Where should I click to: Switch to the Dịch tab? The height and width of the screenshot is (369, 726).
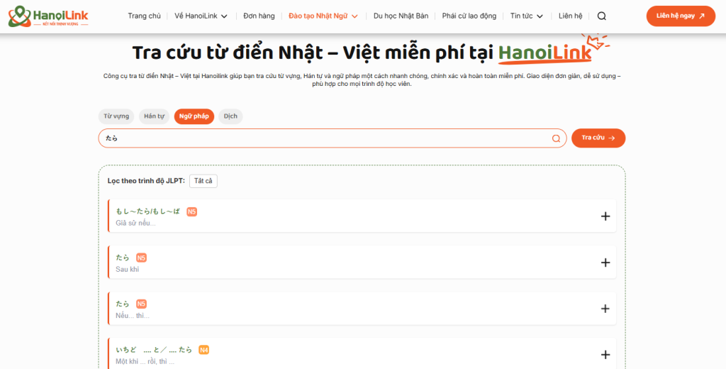tap(230, 116)
